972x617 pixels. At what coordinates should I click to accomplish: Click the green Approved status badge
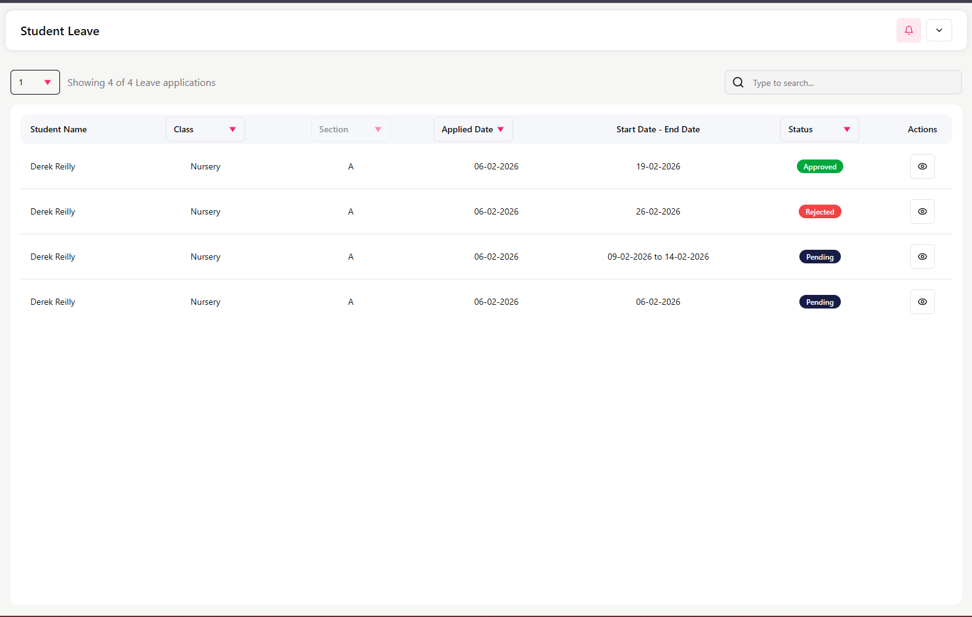pyautogui.click(x=819, y=167)
